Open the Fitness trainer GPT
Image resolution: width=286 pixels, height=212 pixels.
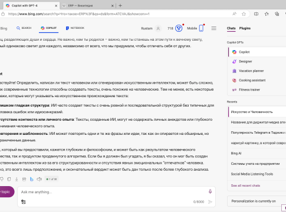pyautogui.click(x=257, y=90)
